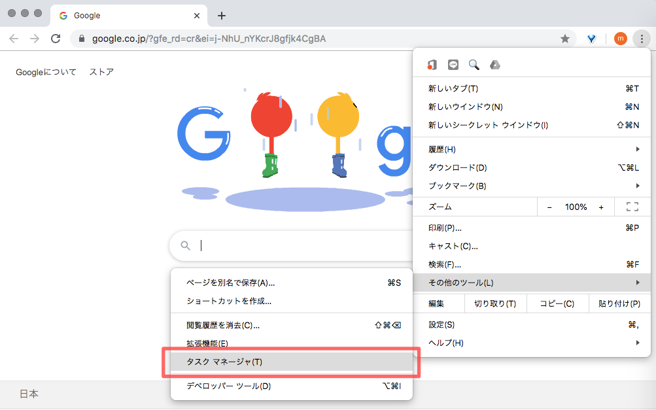Viewport: 656px width, 410px height.
Task: Click the Google favicon on the tab
Action: [x=63, y=16]
